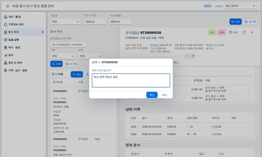Click the 문서번호·오더·자재 search field
The image size is (262, 157).
[68, 45]
